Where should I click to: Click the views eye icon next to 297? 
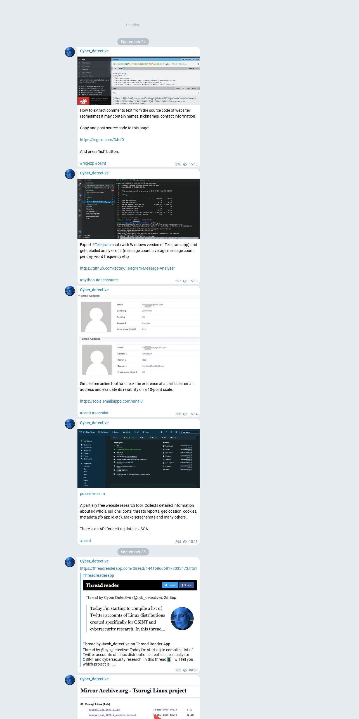185,281
